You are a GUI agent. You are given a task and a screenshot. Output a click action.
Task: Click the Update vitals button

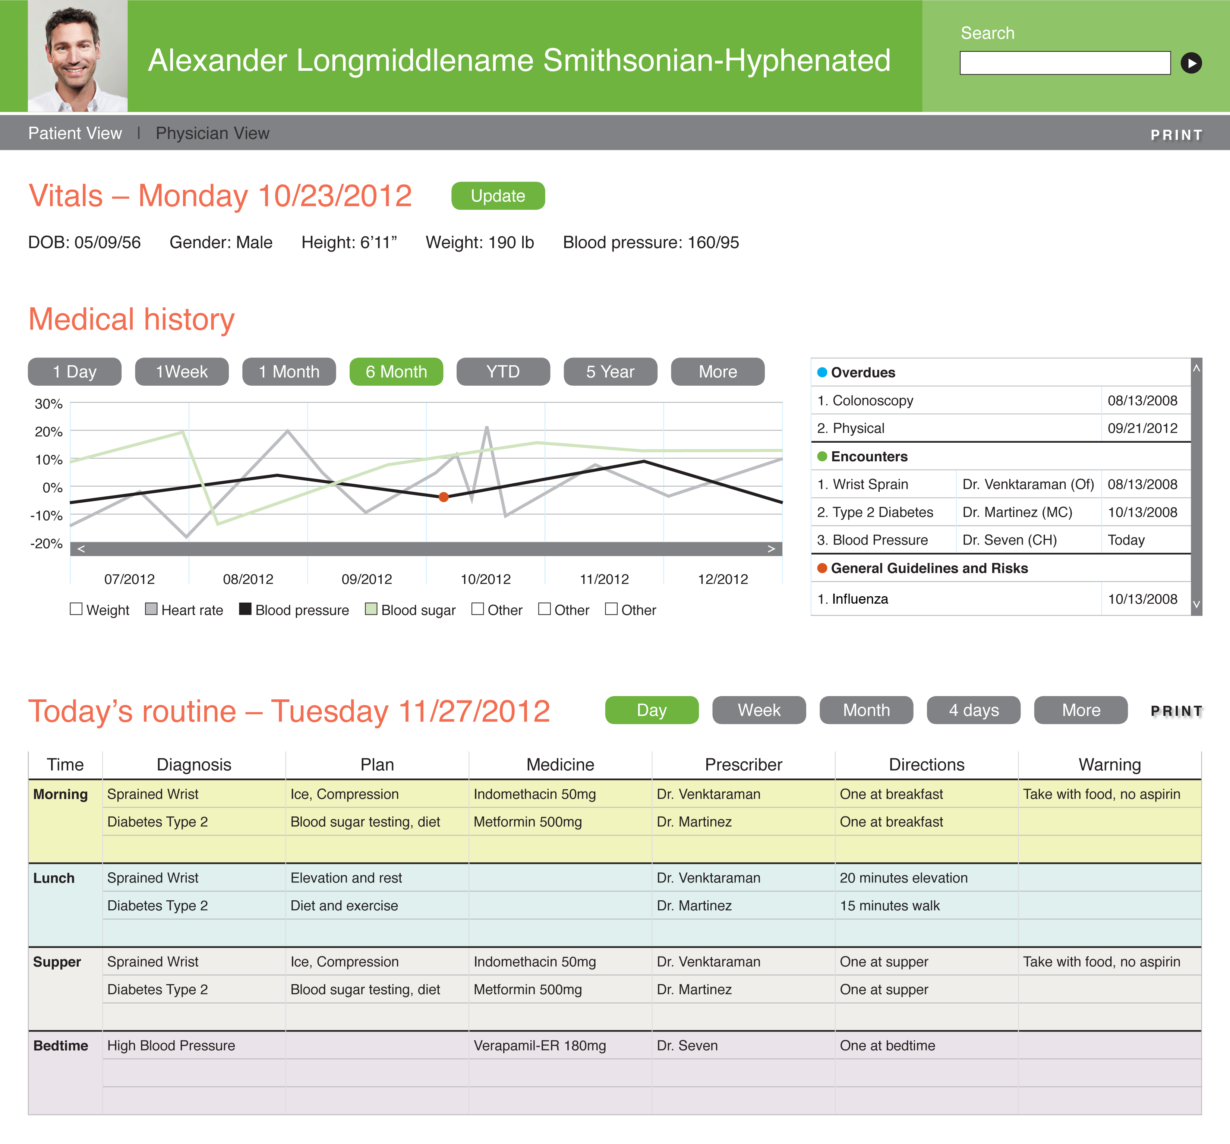click(x=498, y=196)
